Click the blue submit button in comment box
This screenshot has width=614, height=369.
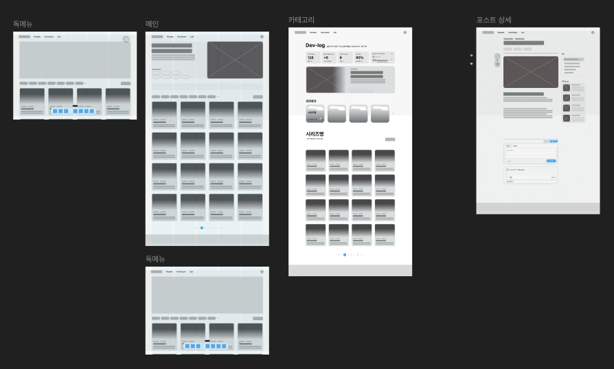(551, 161)
